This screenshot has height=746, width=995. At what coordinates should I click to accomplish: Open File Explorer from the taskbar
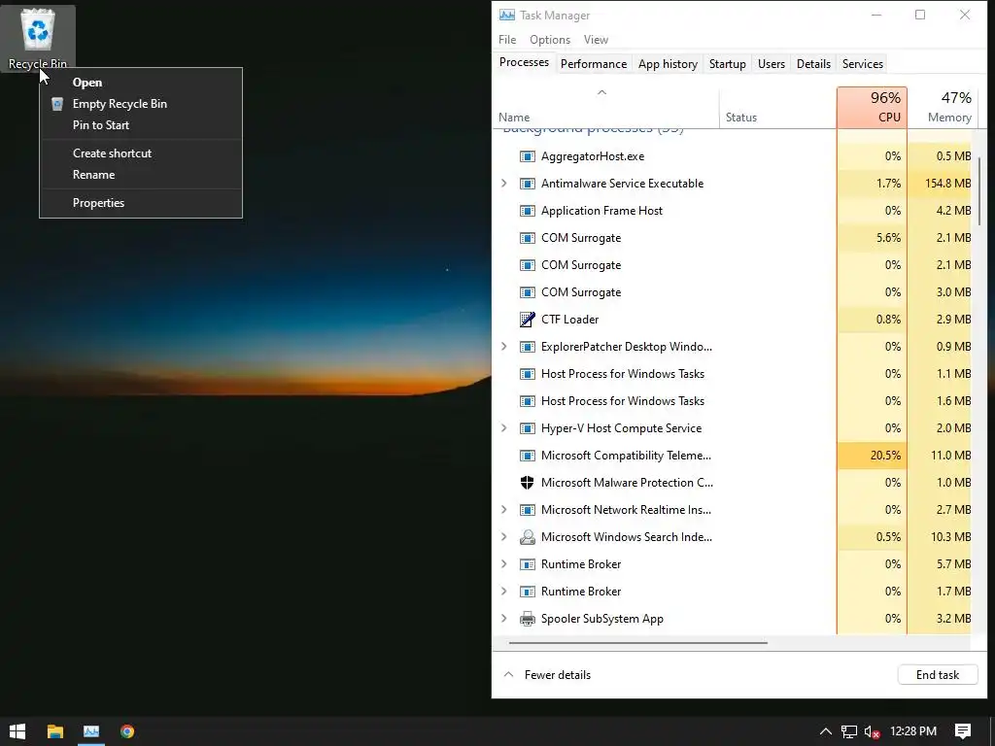point(55,731)
